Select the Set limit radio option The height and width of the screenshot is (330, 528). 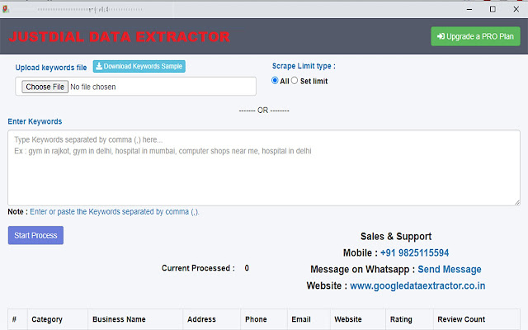[x=295, y=81]
